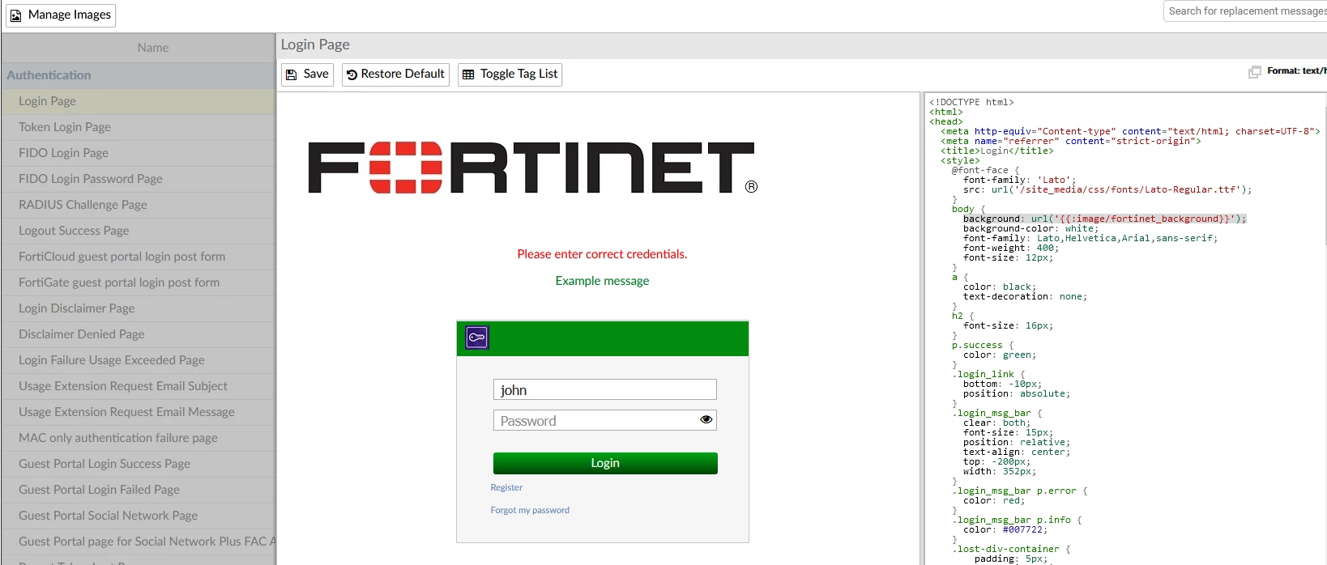The width and height of the screenshot is (1327, 565).
Task: Select RADIUS Challenge Page entry
Action: (x=139, y=205)
